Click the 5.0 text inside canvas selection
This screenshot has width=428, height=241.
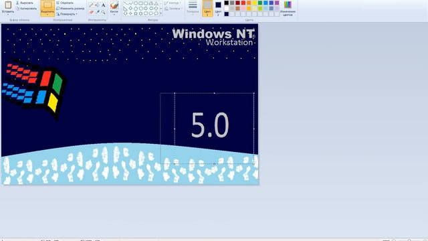(210, 125)
